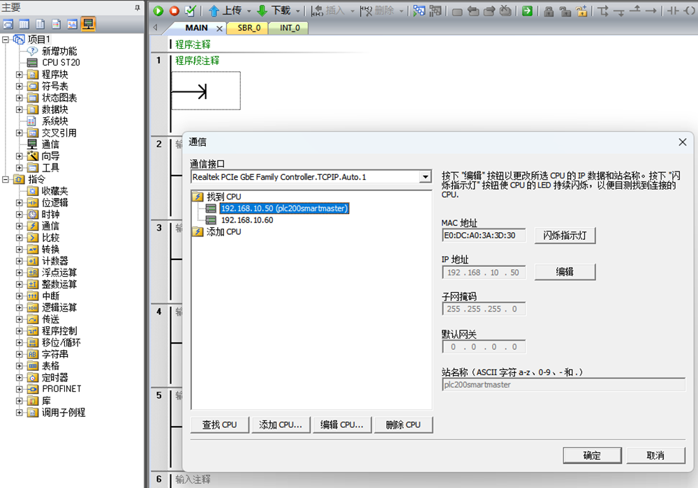Open 系统块 (system block) in project tree
The height and width of the screenshot is (488, 698).
coord(54,121)
